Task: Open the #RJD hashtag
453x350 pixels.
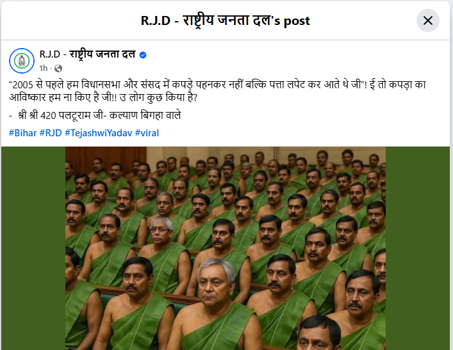Action: click(x=51, y=133)
